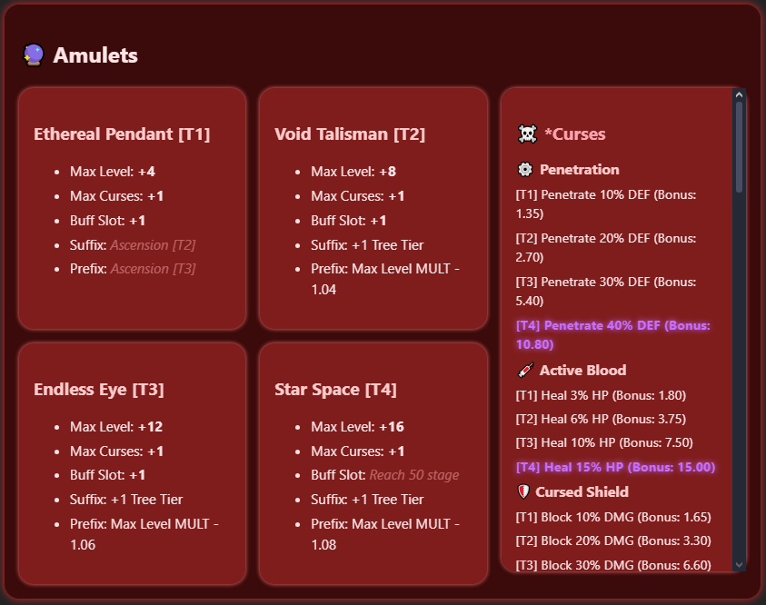Select the Ethereal Pendant [T1] title

(x=122, y=134)
